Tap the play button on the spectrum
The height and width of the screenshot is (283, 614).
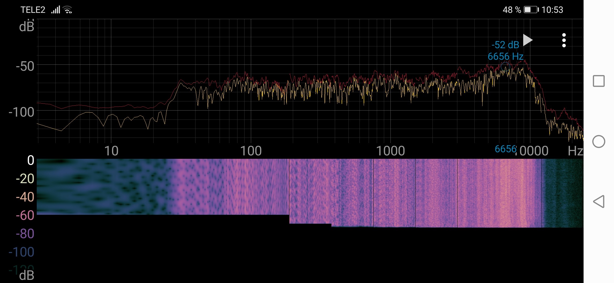[x=528, y=40]
